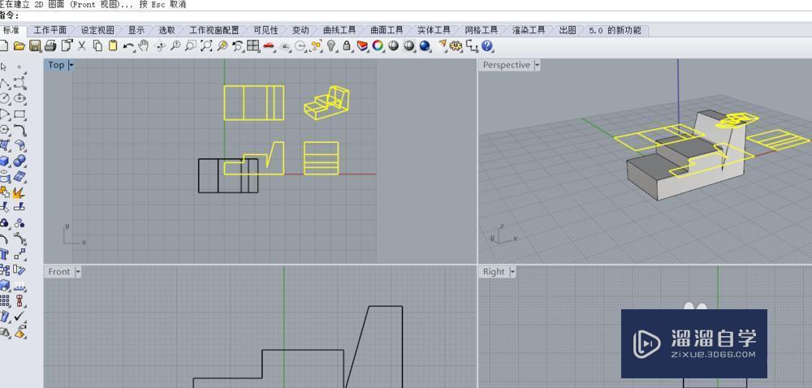The width and height of the screenshot is (812, 388).
Task: Switch to the 选取 tab
Action: [166, 31]
